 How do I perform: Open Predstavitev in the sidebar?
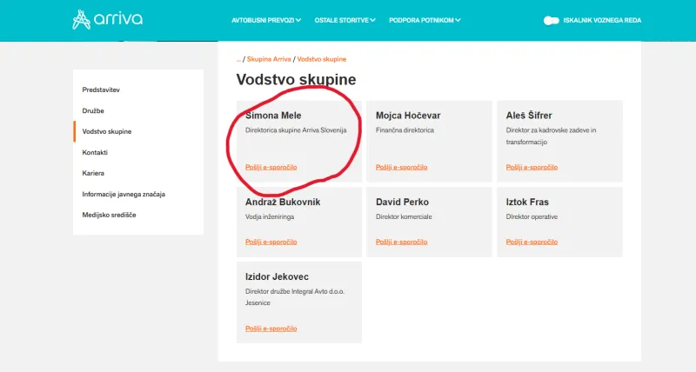(101, 90)
